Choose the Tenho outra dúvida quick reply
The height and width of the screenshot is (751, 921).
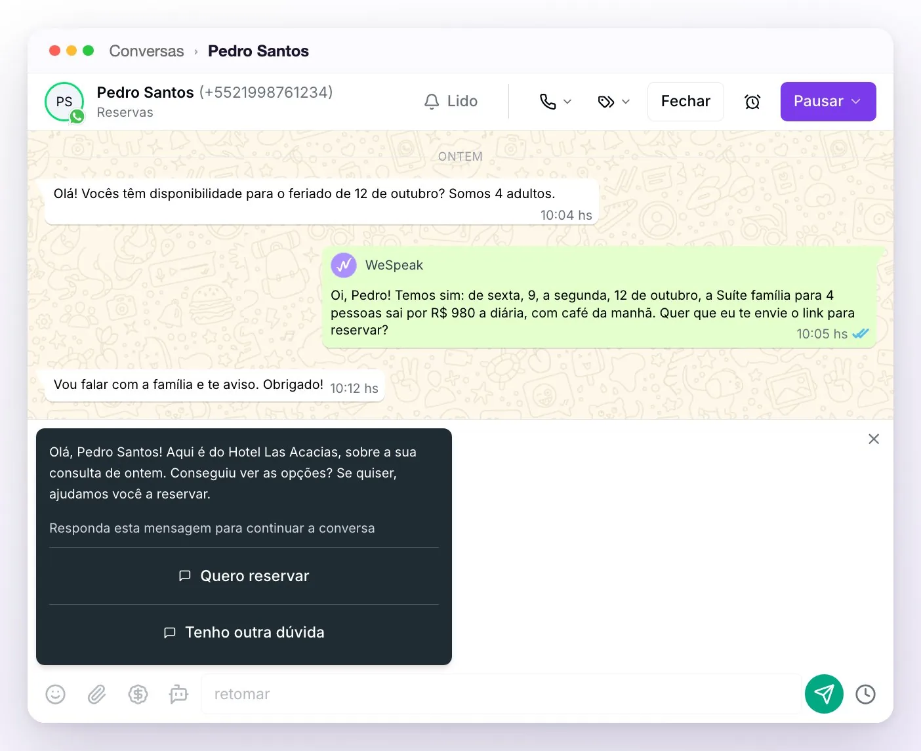pyautogui.click(x=244, y=632)
